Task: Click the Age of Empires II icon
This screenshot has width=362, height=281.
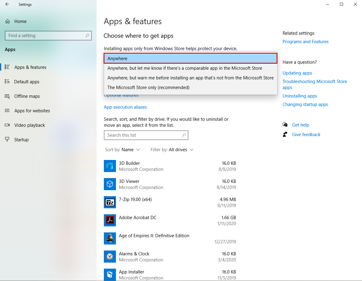Action: point(110,238)
